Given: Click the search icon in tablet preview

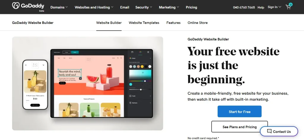Looking at the screenshot, I should 118,58.
